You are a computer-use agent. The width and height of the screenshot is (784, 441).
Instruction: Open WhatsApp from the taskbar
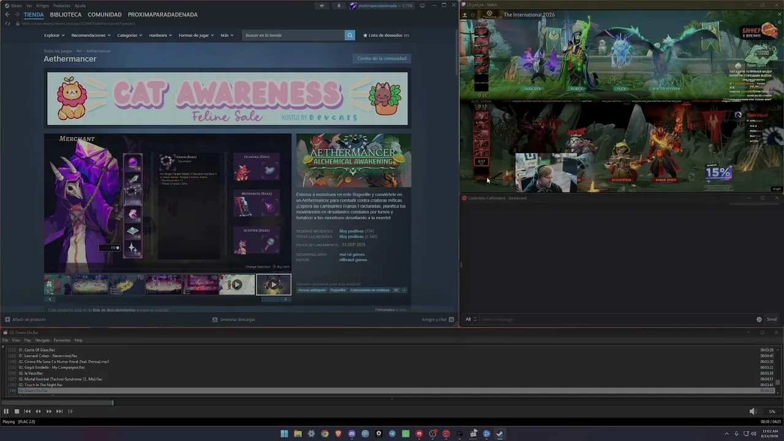pyautogui.click(x=405, y=434)
